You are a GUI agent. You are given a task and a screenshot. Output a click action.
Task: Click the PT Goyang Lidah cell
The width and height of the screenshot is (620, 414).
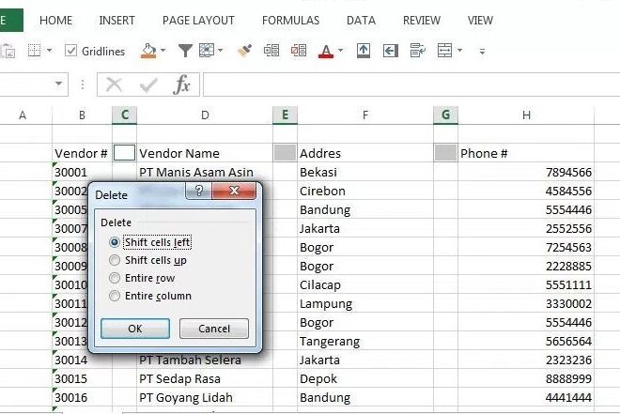click(x=205, y=397)
